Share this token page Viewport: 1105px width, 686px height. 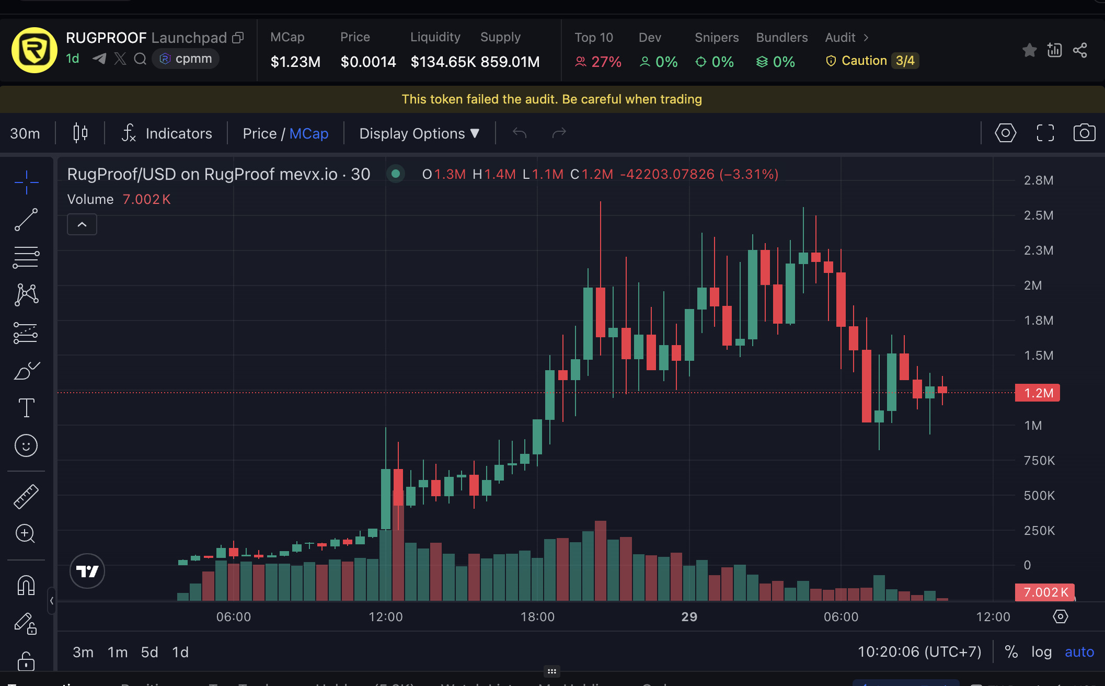(x=1080, y=50)
